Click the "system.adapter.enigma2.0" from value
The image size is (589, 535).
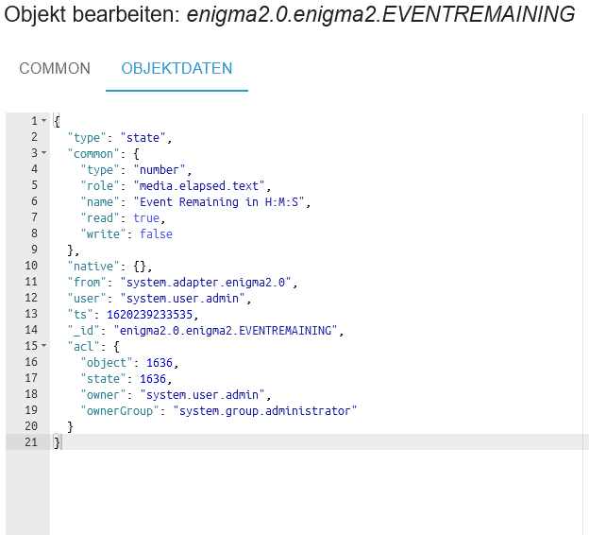tap(206, 283)
